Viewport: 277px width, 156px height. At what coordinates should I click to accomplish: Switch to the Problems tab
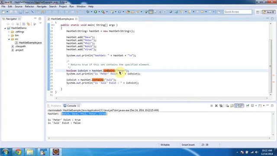point(54,106)
